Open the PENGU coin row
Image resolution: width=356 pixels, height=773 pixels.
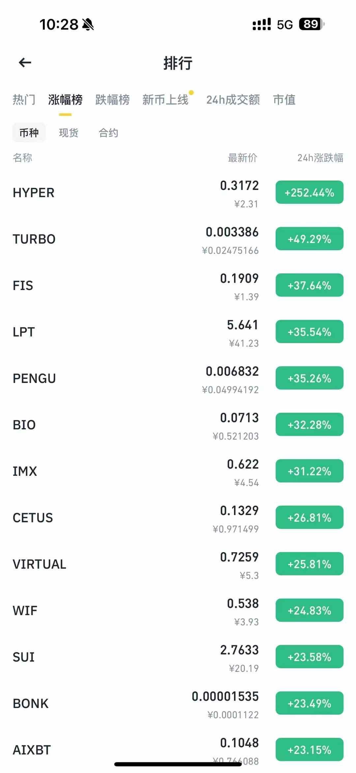[178, 378]
